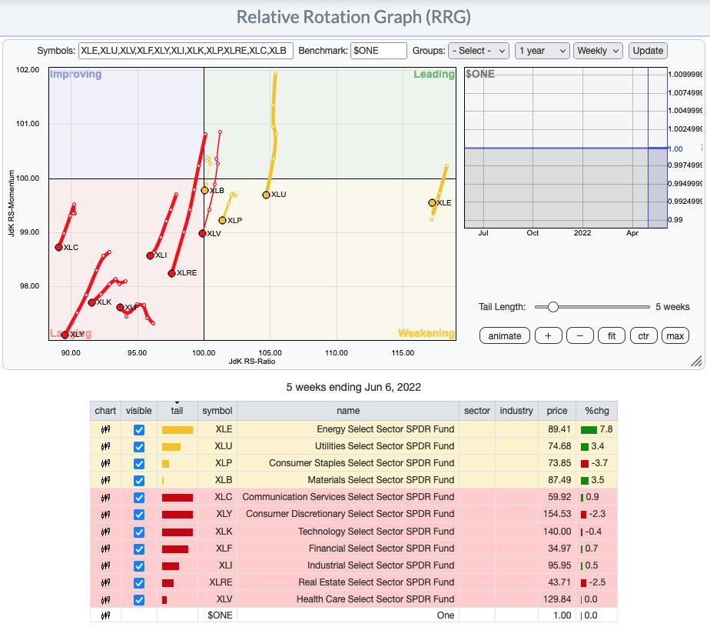Zoom out with the minus button
Screen dimensions: 710x627
tap(579, 336)
